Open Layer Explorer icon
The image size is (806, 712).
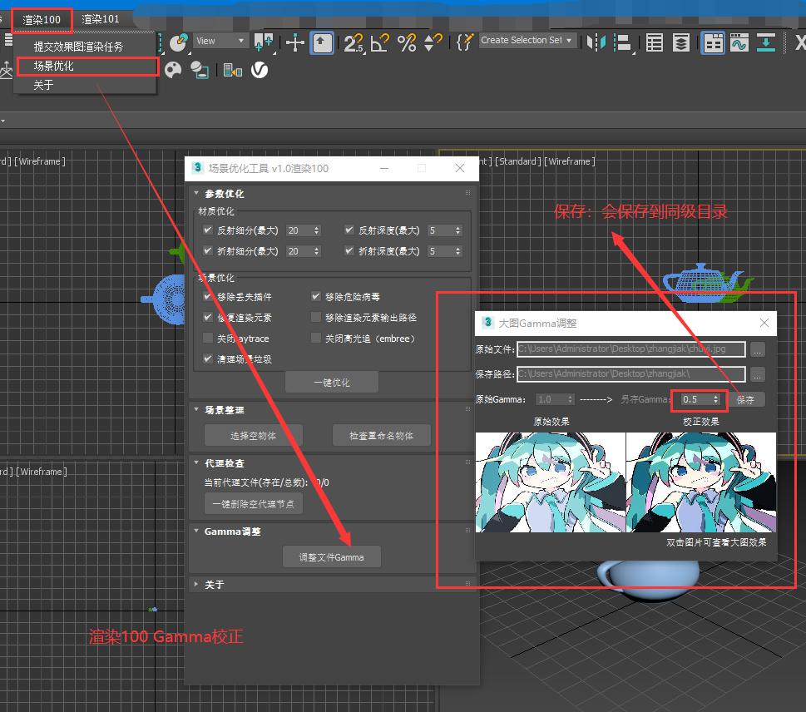click(680, 42)
